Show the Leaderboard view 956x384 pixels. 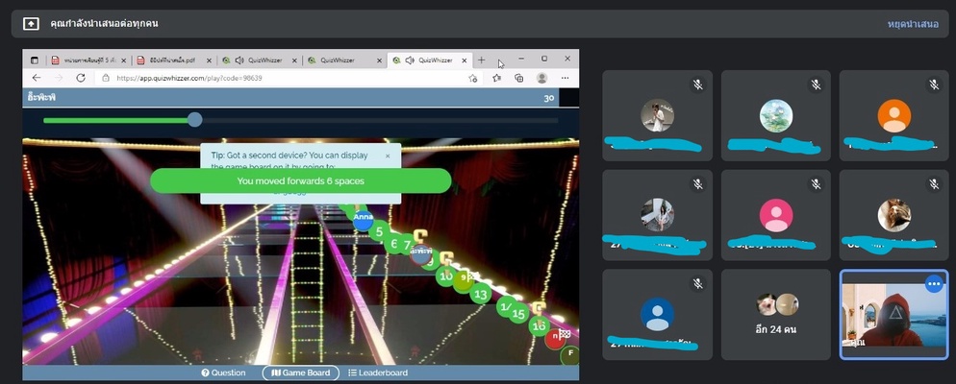click(x=378, y=372)
